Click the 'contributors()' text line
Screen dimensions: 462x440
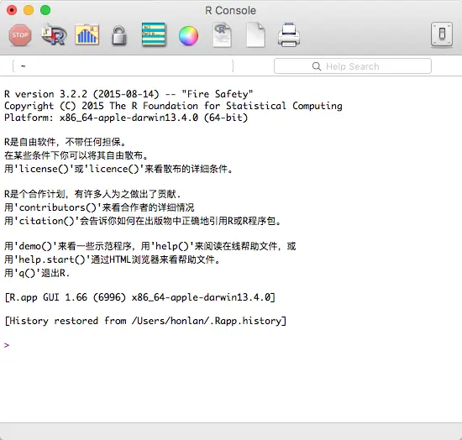pyautogui.click(x=99, y=207)
